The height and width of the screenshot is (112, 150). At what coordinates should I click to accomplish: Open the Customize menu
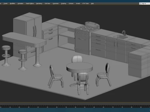pyautogui.click(x=56, y=3)
